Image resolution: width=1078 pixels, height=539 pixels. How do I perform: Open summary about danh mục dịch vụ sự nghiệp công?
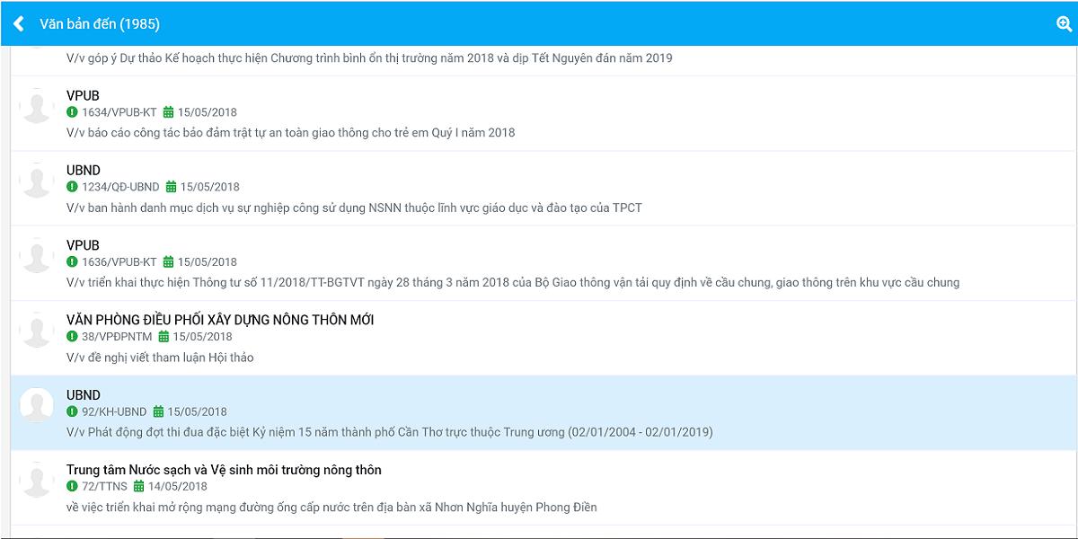pyautogui.click(x=354, y=208)
